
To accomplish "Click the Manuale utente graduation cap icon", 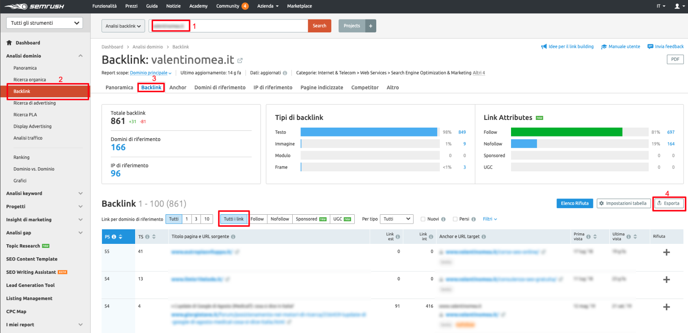I will point(604,47).
